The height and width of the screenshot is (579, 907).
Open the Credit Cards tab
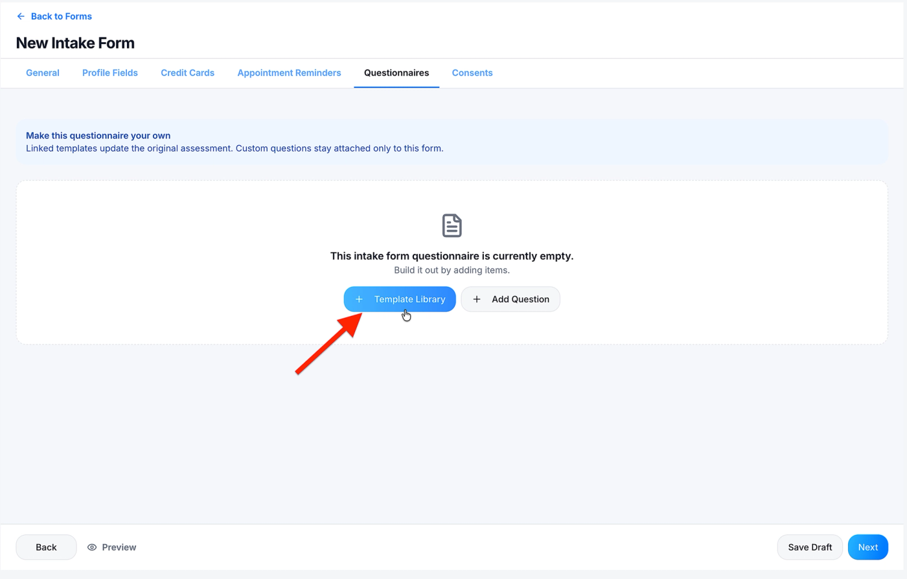(x=188, y=73)
